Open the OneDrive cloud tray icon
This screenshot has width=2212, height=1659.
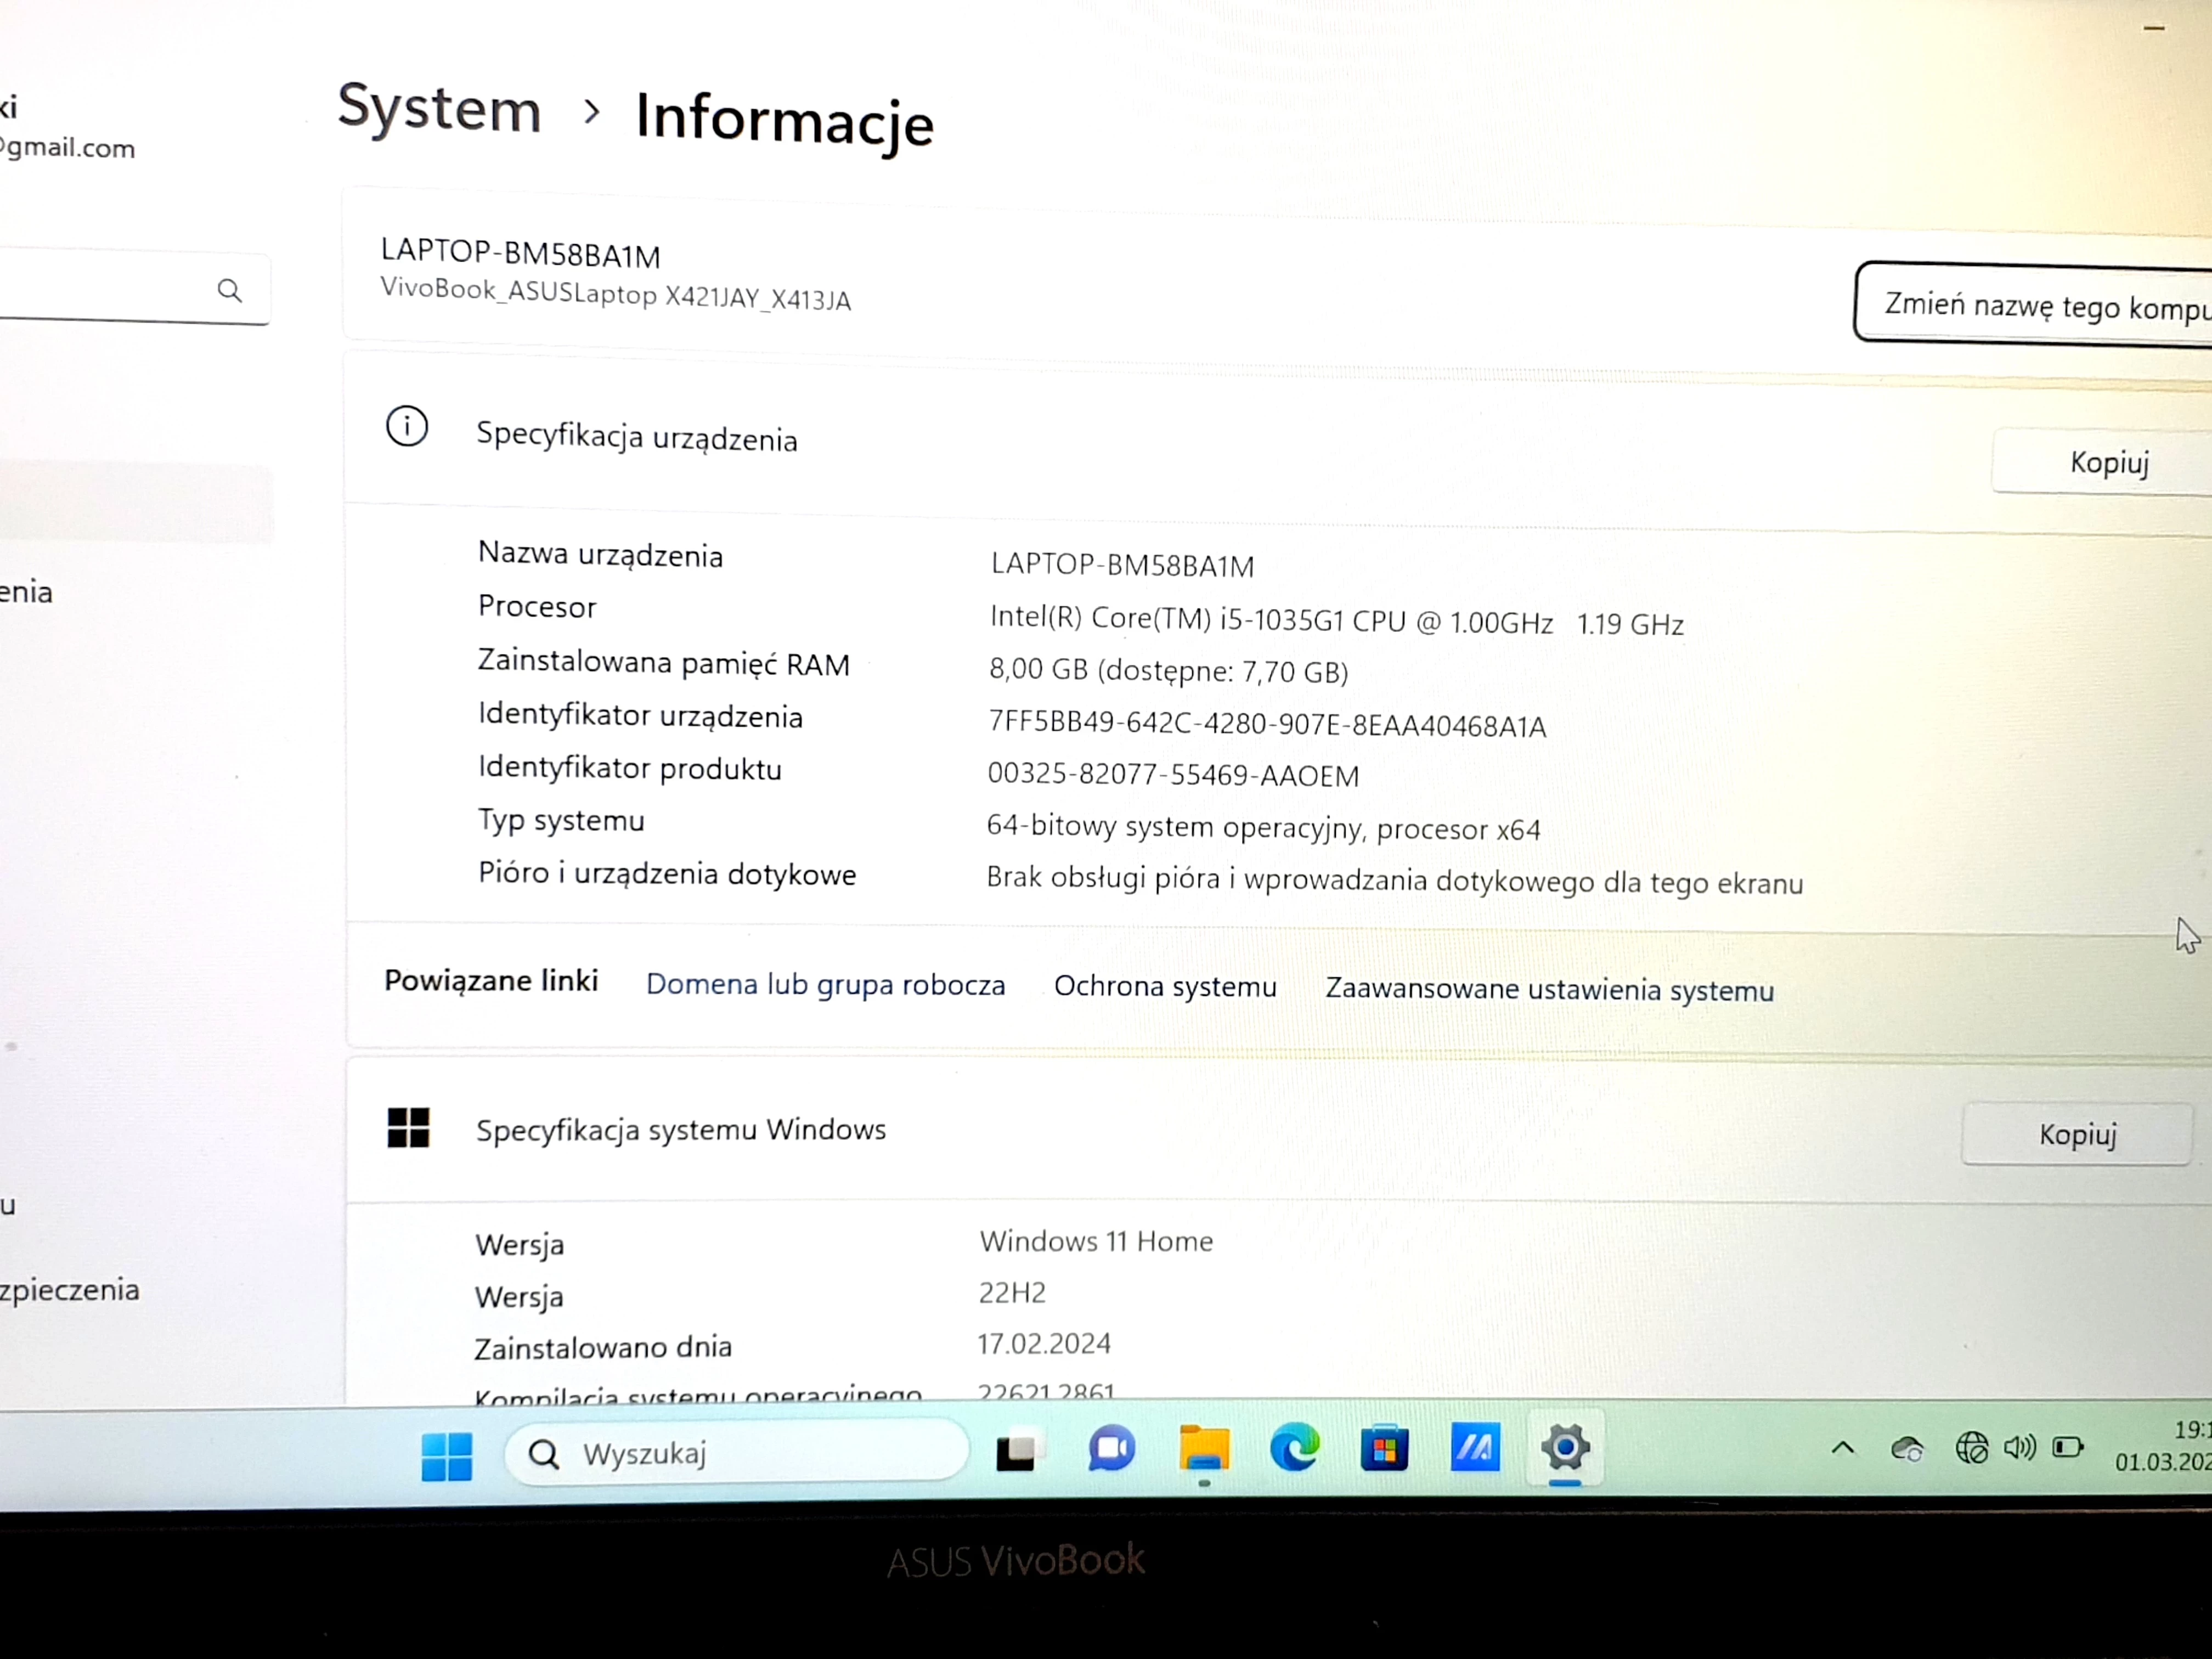pos(1907,1448)
